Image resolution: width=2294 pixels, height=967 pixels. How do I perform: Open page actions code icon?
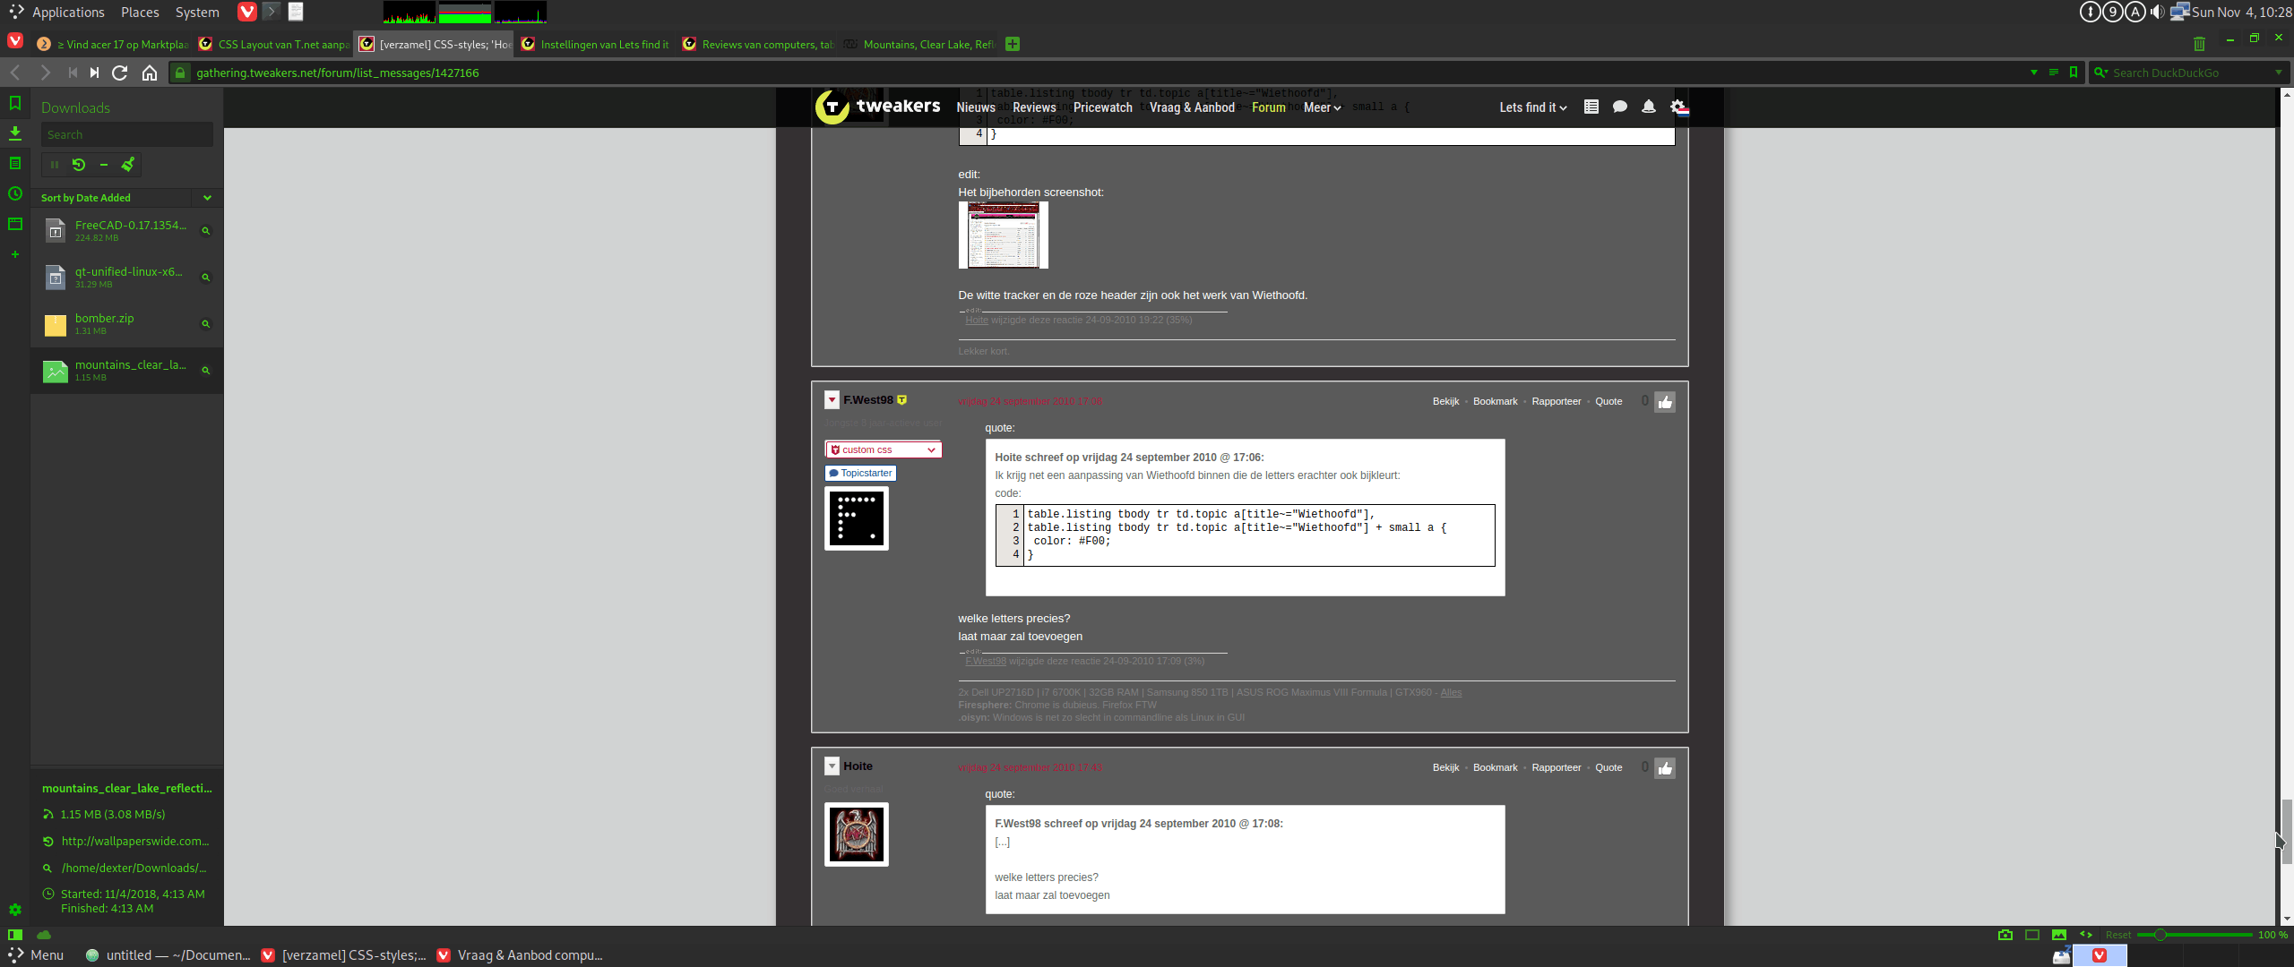[x=2086, y=935]
